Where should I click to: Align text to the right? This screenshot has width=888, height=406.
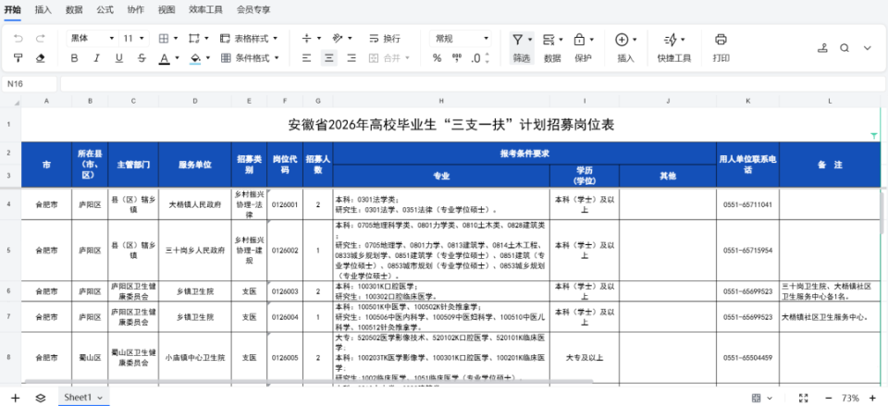click(351, 57)
